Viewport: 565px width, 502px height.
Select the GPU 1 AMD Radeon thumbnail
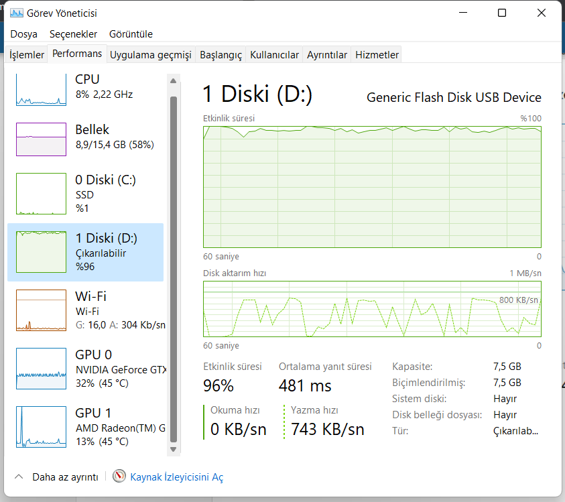point(41,427)
